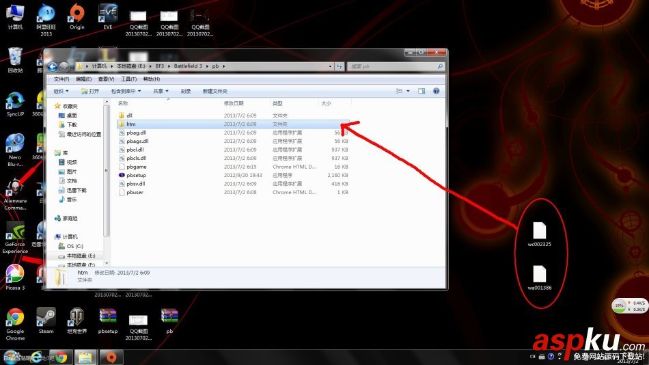Open Alienware Command Center desktop shortcut
This screenshot has width=649, height=365.
(x=15, y=194)
